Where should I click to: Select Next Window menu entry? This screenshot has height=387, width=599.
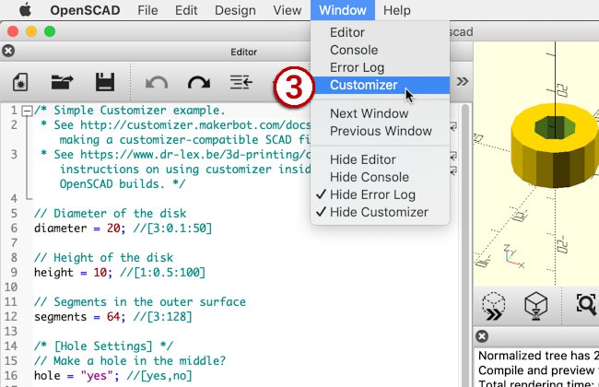[380, 113]
